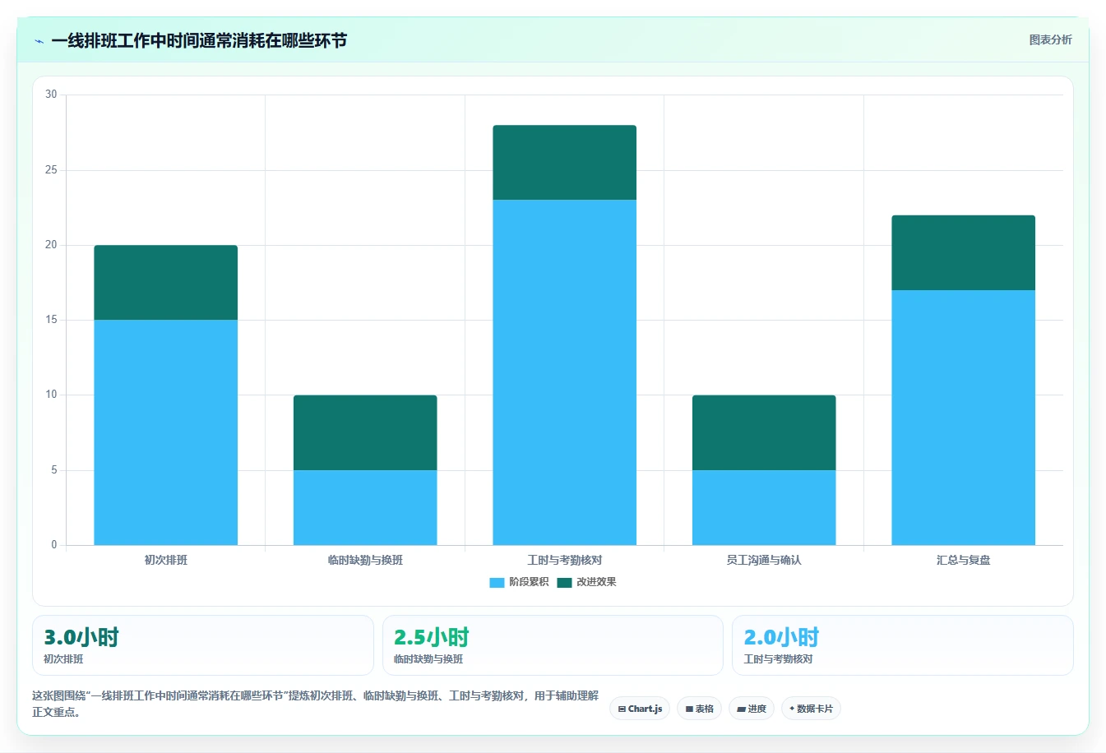Click the green bar segment for 员工沟通与确认

point(764,432)
